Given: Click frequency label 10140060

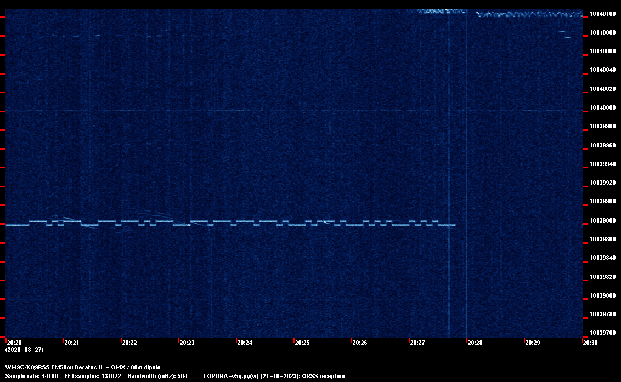Looking at the screenshot, I should [603, 51].
